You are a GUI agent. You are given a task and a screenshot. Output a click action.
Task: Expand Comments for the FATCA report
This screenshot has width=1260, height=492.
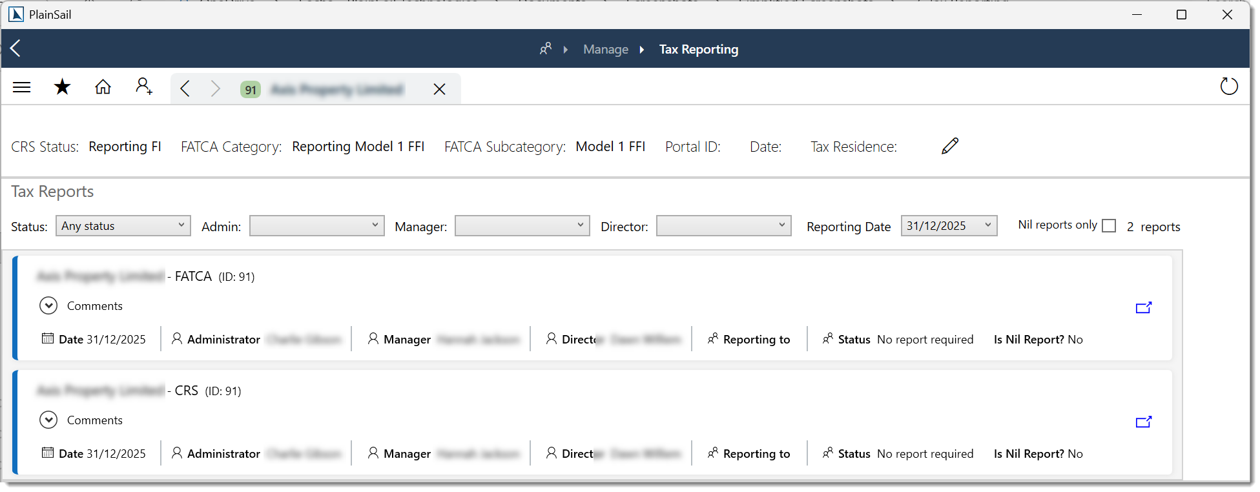[x=48, y=306]
